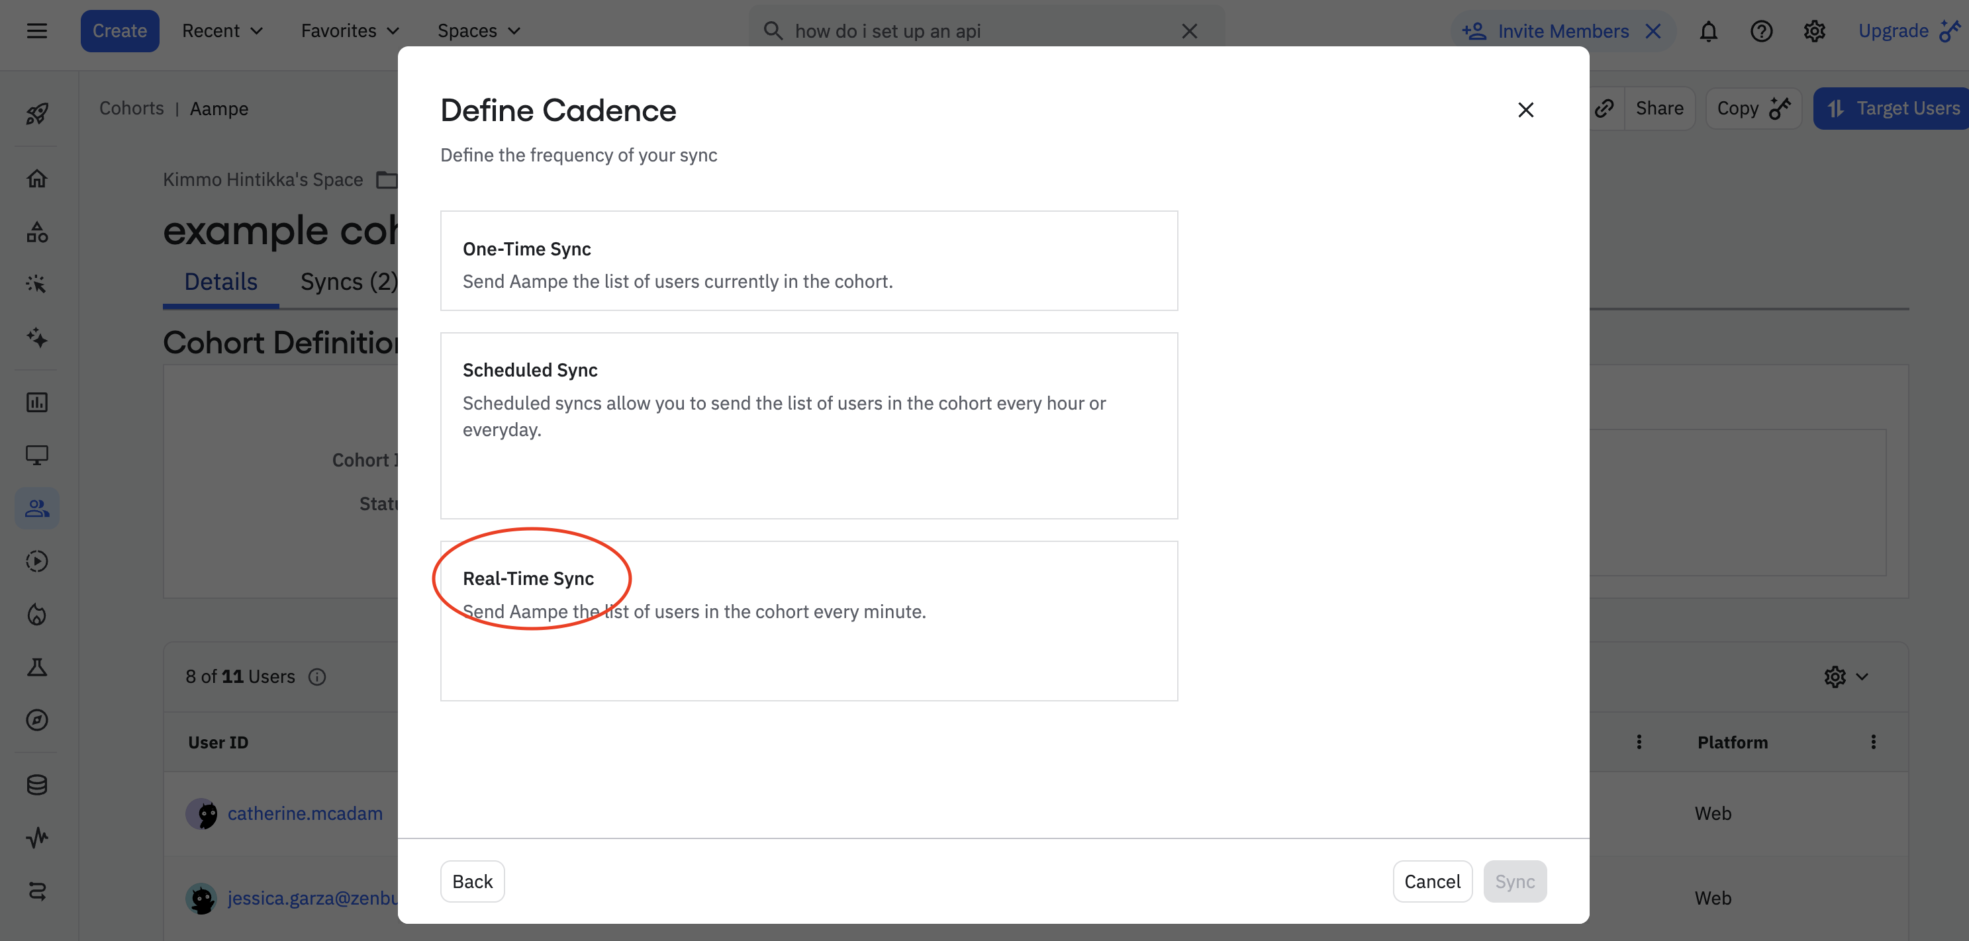Open the database icon in sidebar

36,784
